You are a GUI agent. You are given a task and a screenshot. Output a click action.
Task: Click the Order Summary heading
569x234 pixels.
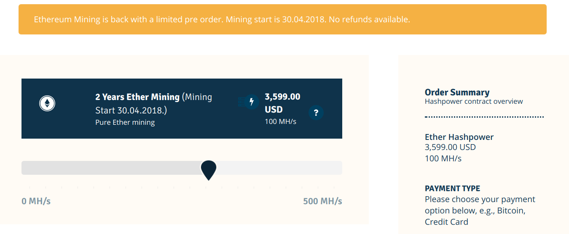[457, 92]
